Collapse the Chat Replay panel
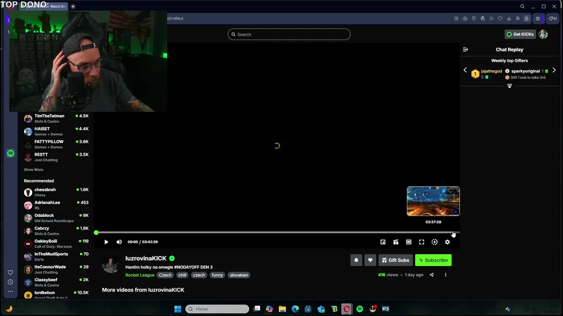The width and height of the screenshot is (563, 316). pyautogui.click(x=465, y=50)
